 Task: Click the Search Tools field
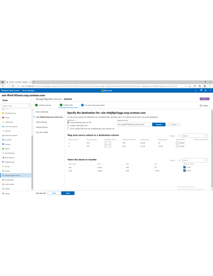click(16, 106)
